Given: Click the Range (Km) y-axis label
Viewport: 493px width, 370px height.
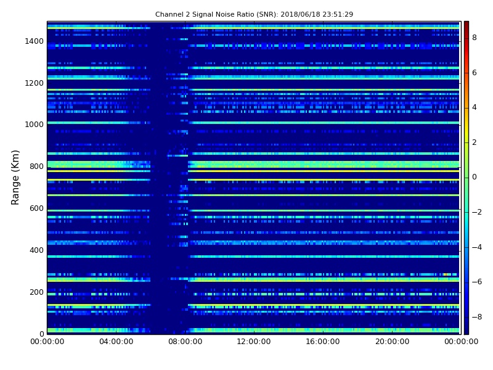Looking at the screenshot, I should click(x=15, y=178).
